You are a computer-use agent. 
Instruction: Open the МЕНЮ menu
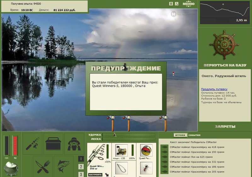point(188,4)
